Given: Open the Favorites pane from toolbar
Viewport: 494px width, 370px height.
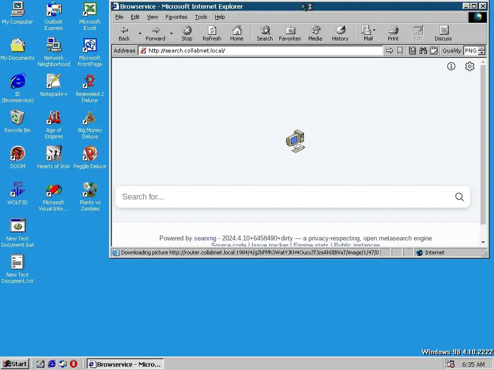Looking at the screenshot, I should pyautogui.click(x=290, y=33).
